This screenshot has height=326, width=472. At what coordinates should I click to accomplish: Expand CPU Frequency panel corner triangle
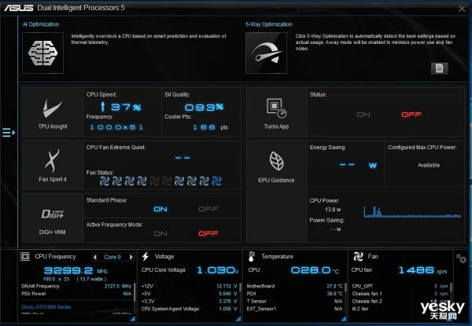click(x=132, y=319)
